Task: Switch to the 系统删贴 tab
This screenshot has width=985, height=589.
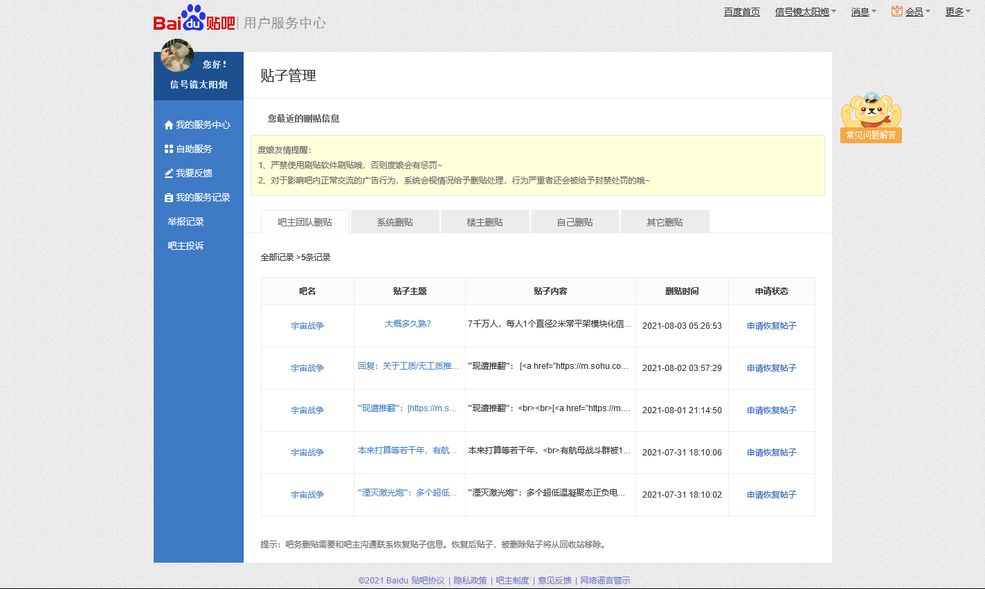Action: 395,222
